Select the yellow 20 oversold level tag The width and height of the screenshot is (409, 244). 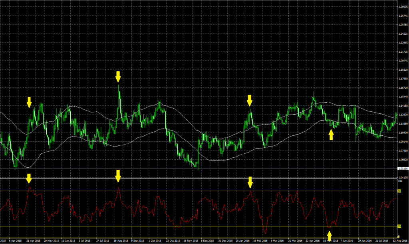tap(399, 226)
